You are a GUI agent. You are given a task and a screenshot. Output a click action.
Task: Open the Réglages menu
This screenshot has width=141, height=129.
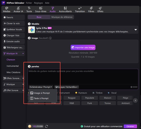pyautogui.click(x=39, y=3)
